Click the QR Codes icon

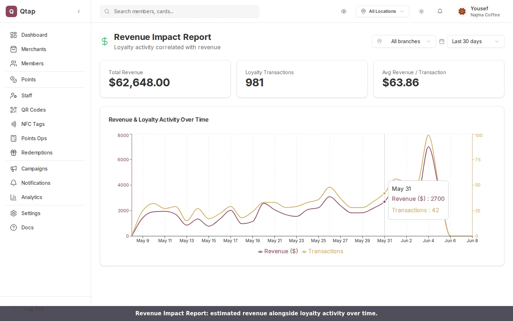pyautogui.click(x=14, y=110)
